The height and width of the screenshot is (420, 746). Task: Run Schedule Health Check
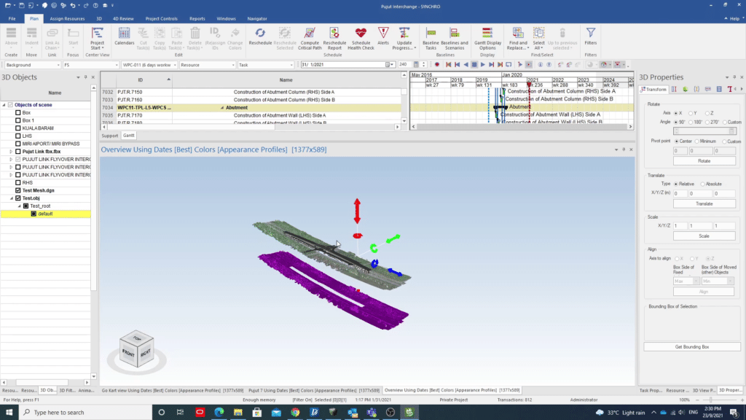pyautogui.click(x=361, y=38)
